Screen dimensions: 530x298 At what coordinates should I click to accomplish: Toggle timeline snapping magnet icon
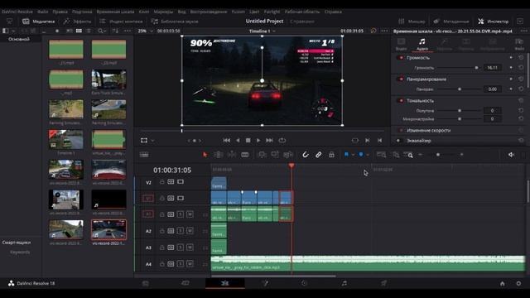point(306,155)
